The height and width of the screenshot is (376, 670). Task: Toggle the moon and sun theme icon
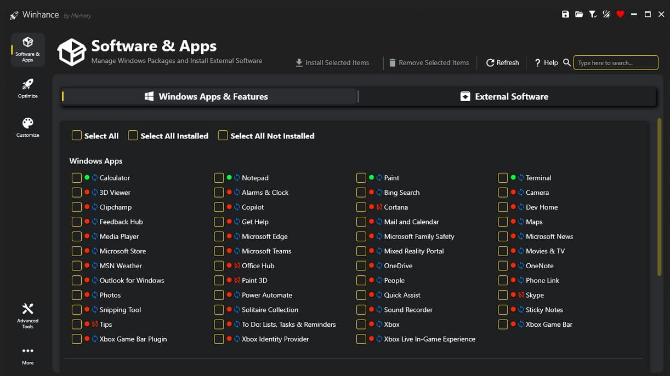click(606, 14)
